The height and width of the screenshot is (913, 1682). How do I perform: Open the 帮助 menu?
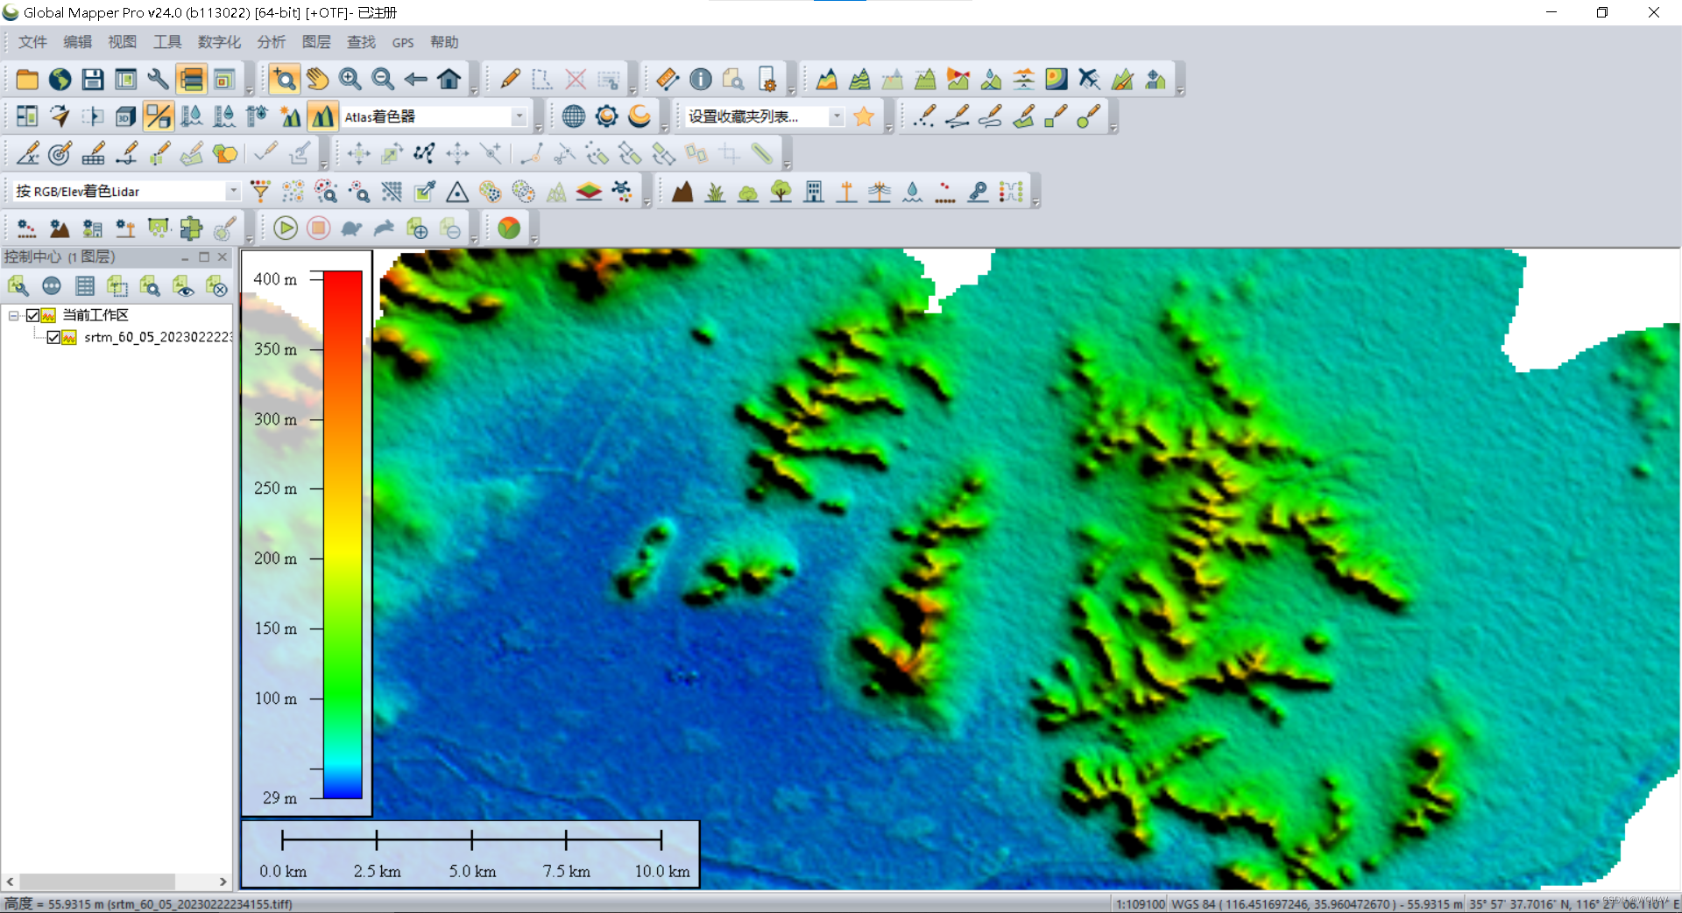(x=444, y=42)
